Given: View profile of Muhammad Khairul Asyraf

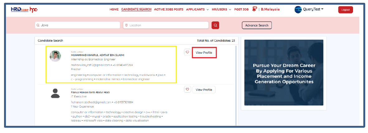Looking at the screenshot, I should click(x=204, y=53).
